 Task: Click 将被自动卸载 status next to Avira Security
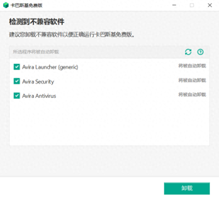pyautogui.click(x=192, y=80)
